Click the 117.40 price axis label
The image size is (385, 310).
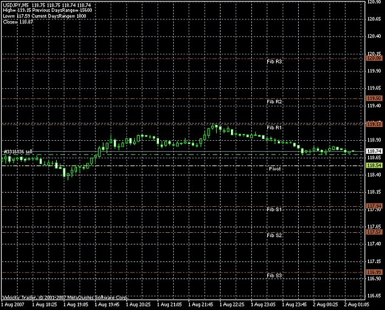click(x=374, y=244)
